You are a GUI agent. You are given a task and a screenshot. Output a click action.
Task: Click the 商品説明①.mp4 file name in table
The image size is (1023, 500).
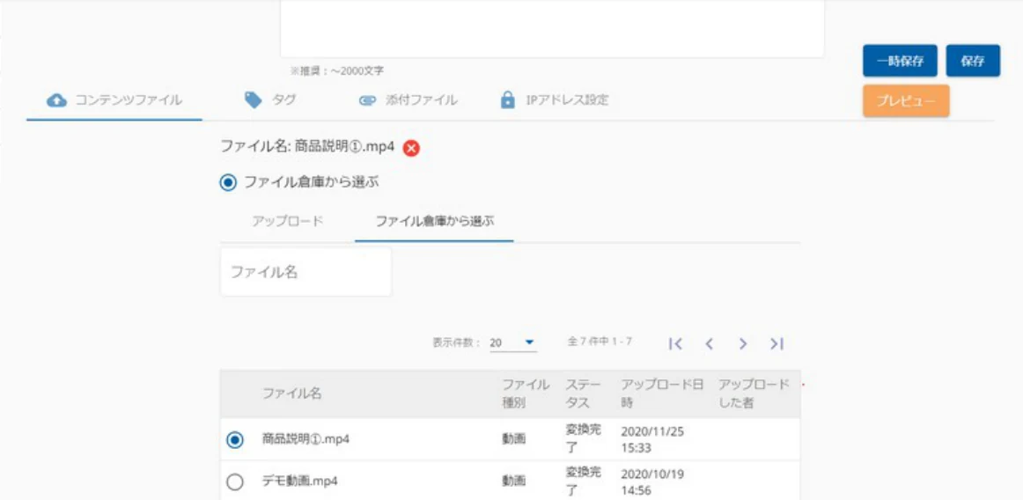[x=306, y=439]
